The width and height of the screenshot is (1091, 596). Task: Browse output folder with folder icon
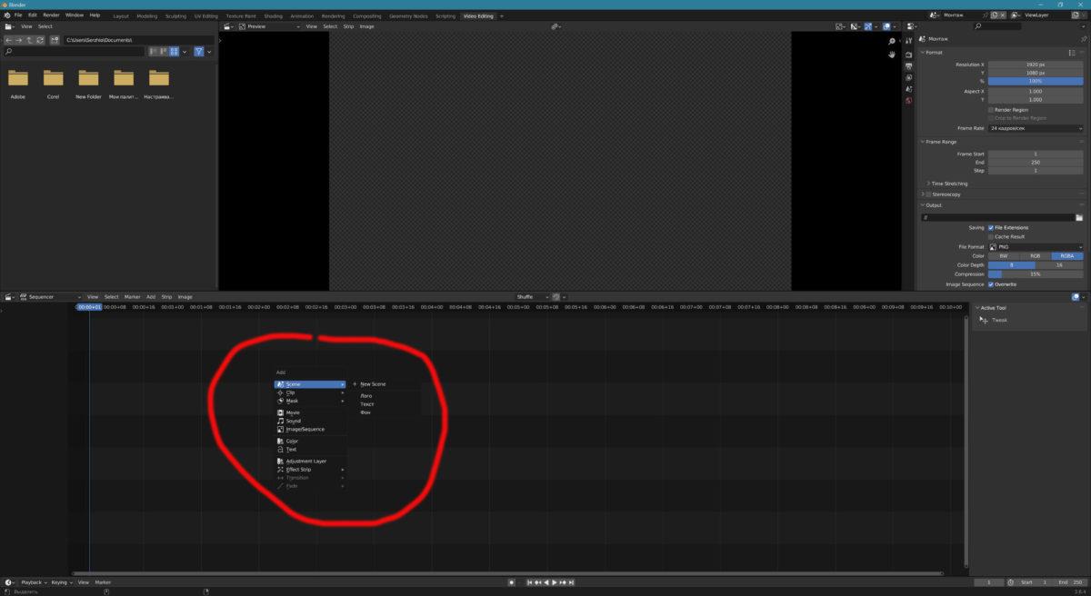tap(1079, 218)
